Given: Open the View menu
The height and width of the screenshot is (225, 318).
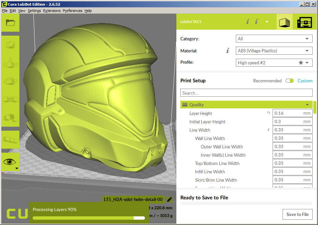Looking at the screenshot, I should click(x=22, y=11).
